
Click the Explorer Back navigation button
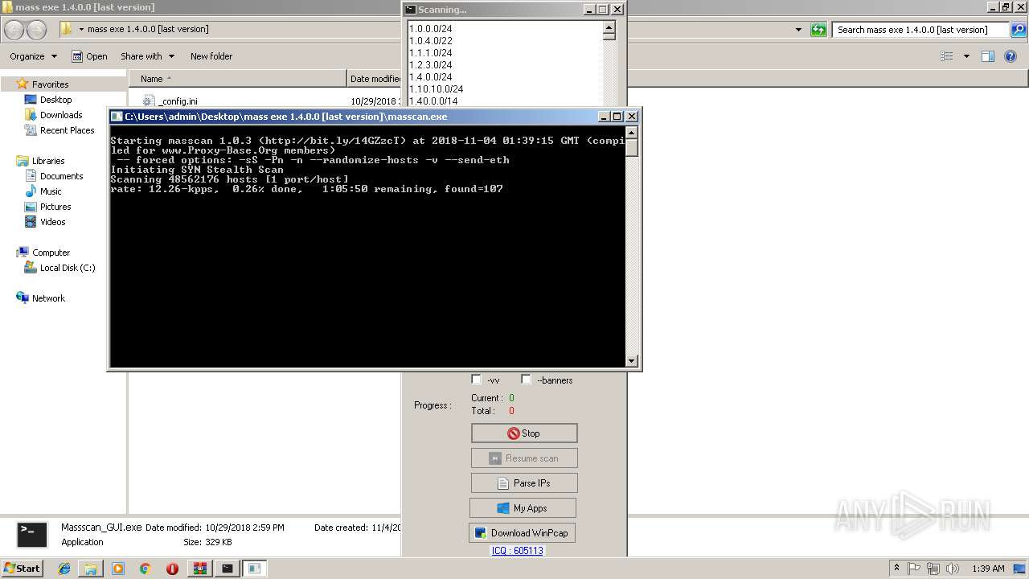14,30
